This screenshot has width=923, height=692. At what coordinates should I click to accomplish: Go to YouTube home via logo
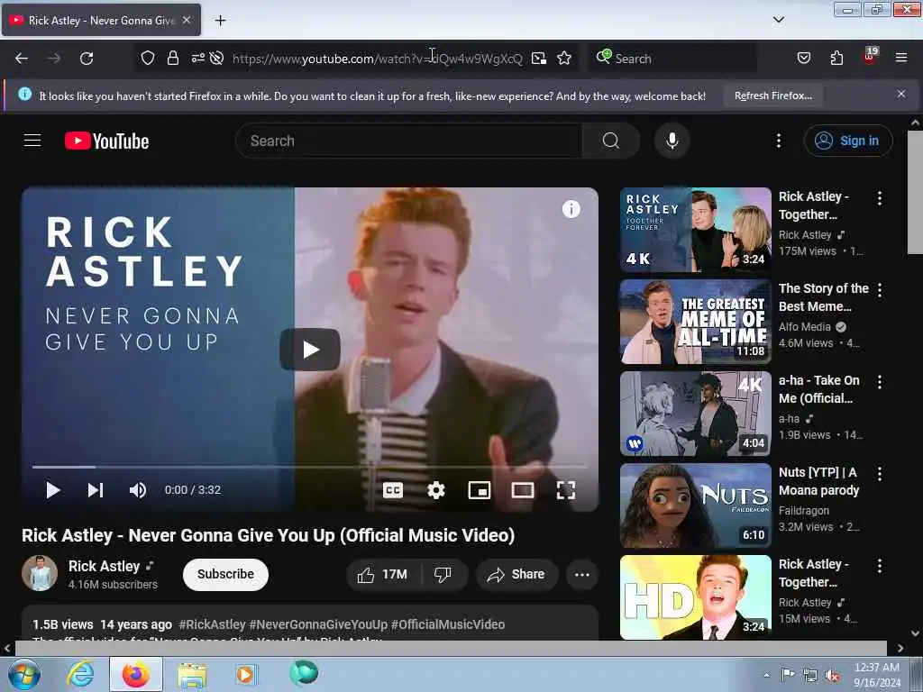coord(106,141)
